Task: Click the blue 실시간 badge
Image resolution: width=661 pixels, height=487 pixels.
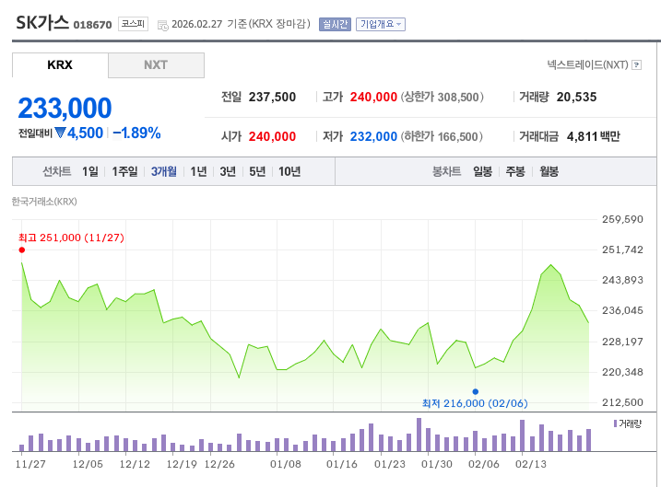Action: (336, 25)
